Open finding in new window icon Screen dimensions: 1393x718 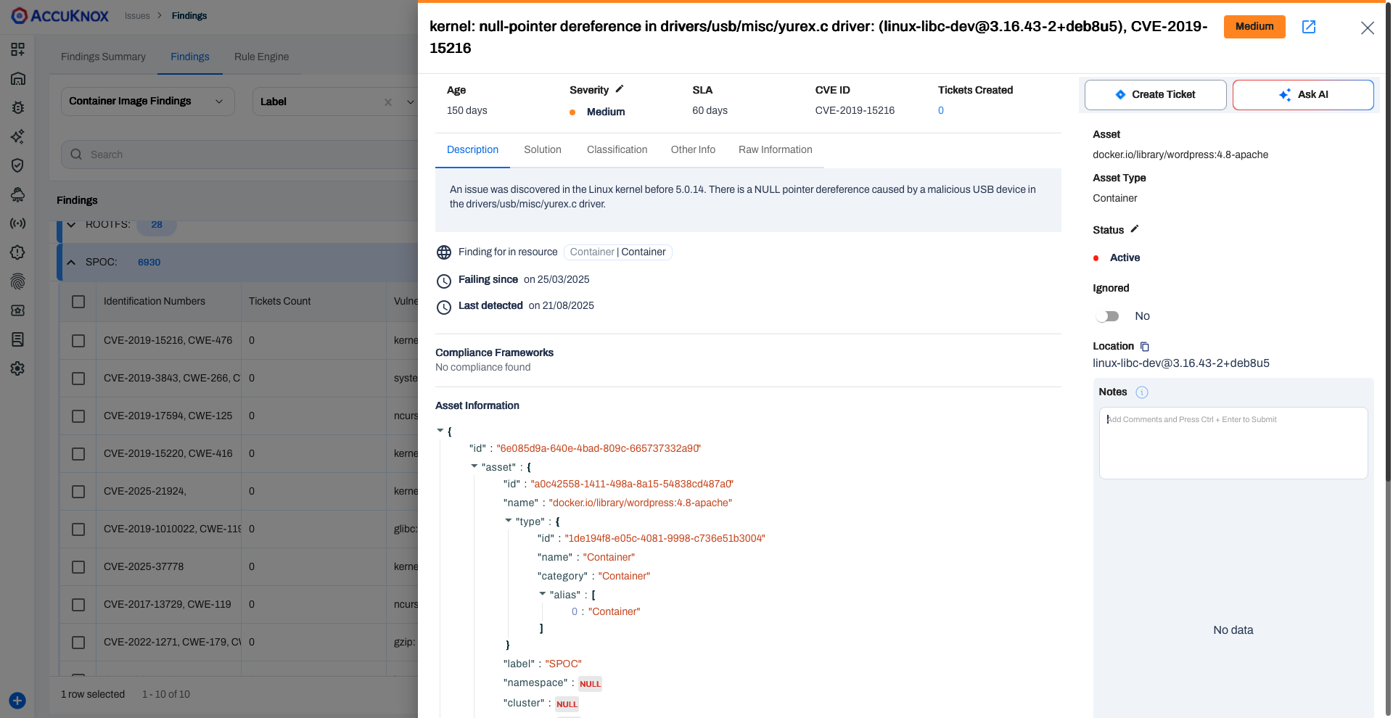click(1309, 27)
